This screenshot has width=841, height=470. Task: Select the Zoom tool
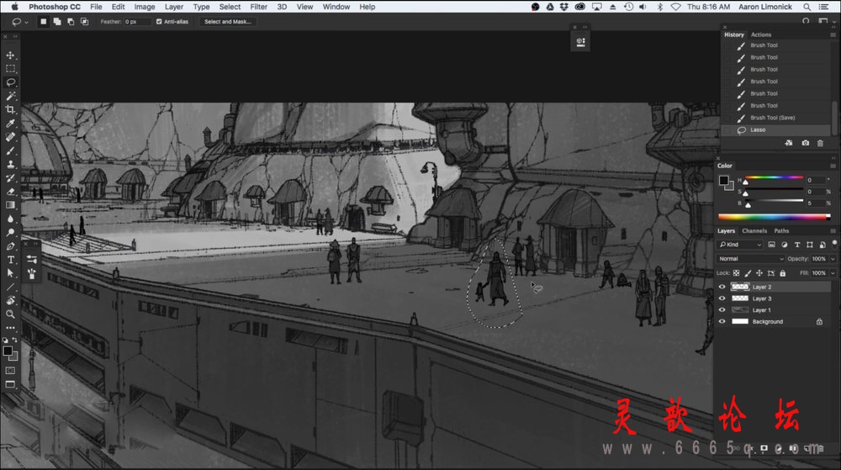[x=10, y=314]
